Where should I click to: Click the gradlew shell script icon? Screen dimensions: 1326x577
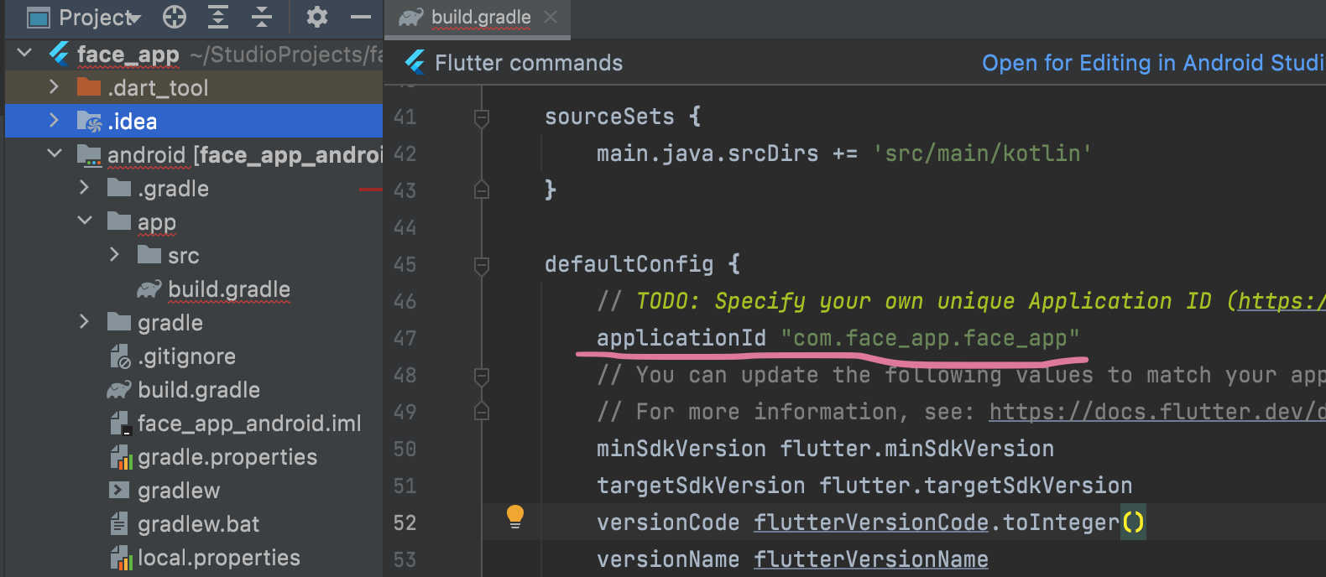119,491
